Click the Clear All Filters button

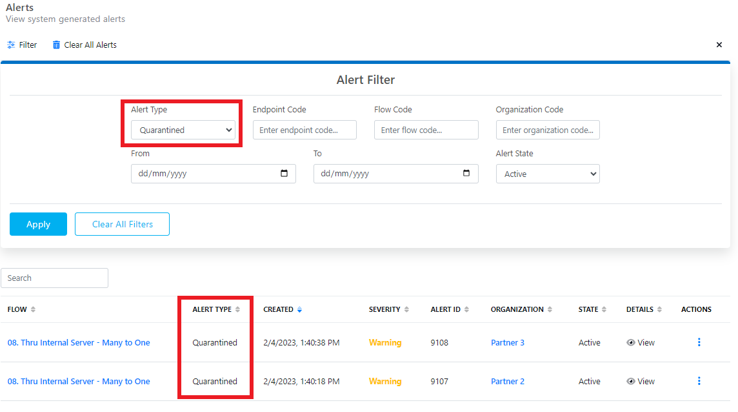coord(123,224)
